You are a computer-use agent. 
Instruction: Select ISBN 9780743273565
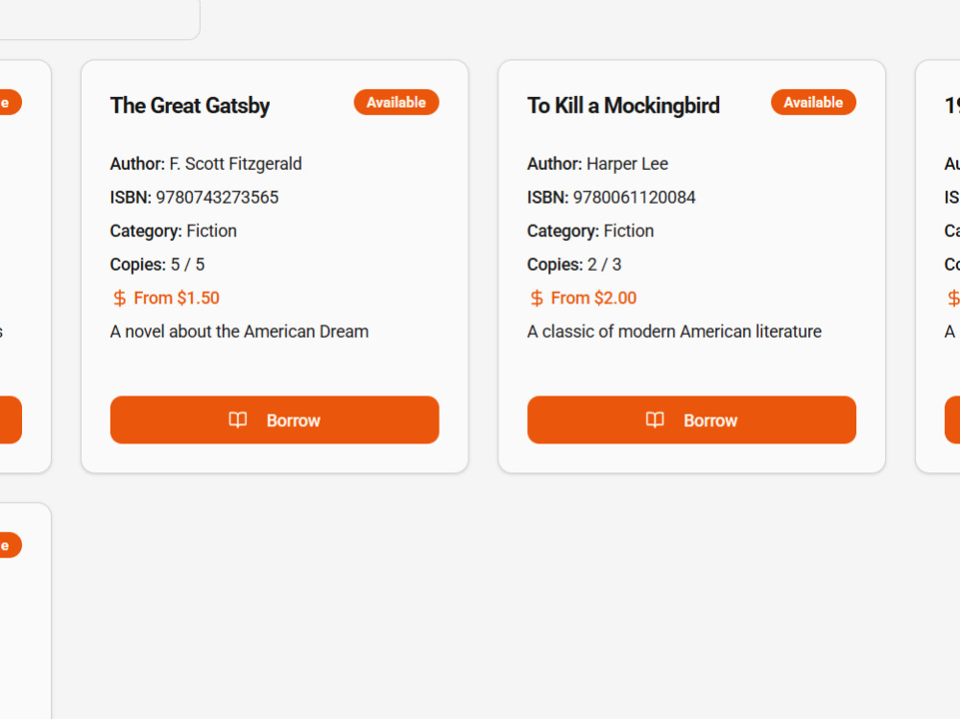pyautogui.click(x=217, y=197)
